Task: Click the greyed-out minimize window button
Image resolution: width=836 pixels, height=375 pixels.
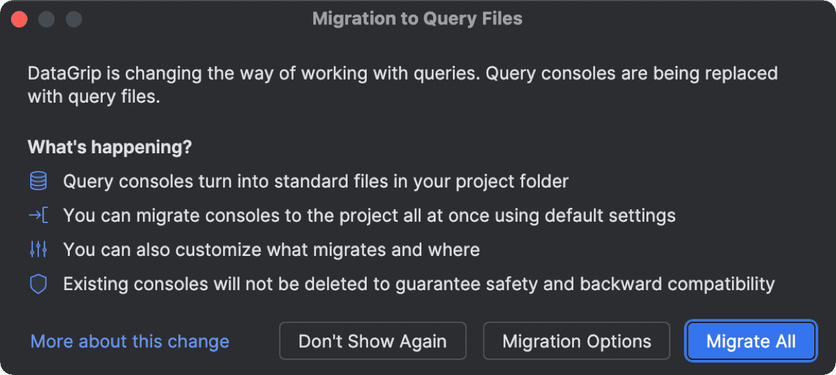Action: (46, 19)
